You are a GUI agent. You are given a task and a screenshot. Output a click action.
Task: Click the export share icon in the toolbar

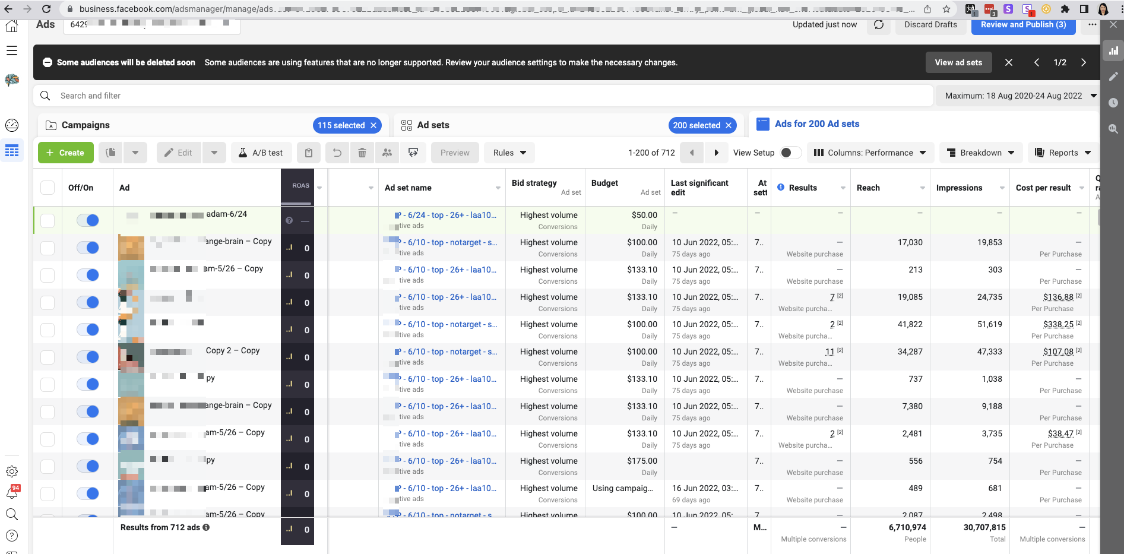(413, 153)
